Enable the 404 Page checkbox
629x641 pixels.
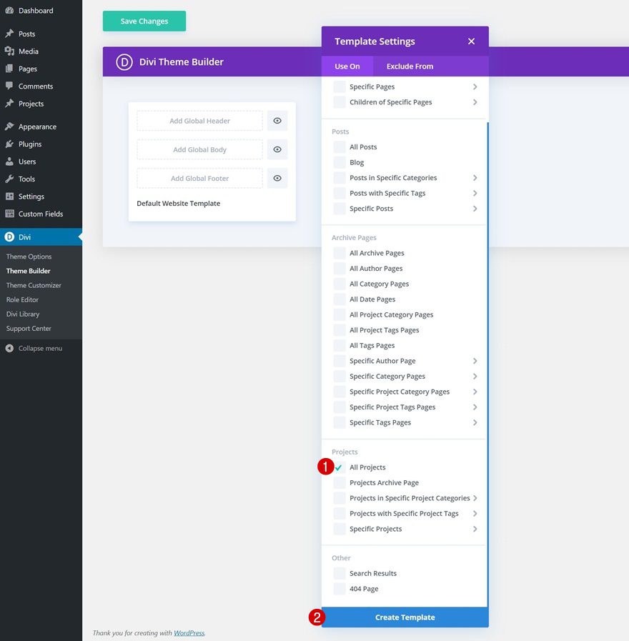coord(338,588)
